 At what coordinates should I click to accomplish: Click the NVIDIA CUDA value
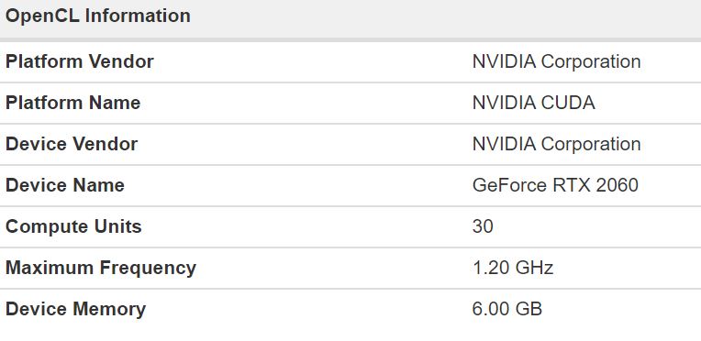pyautogui.click(x=534, y=103)
